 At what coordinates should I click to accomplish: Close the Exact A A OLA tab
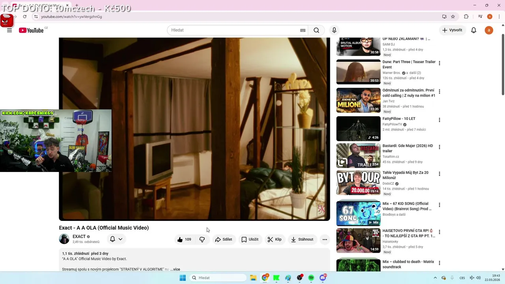(x=67, y=6)
